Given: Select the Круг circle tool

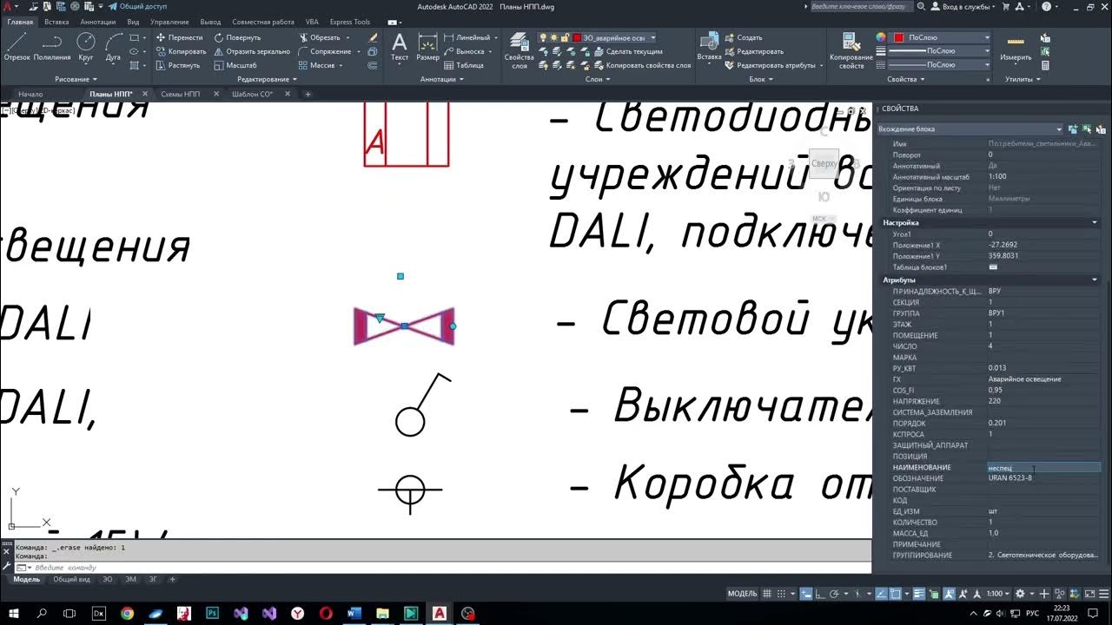Looking at the screenshot, I should pyautogui.click(x=85, y=47).
